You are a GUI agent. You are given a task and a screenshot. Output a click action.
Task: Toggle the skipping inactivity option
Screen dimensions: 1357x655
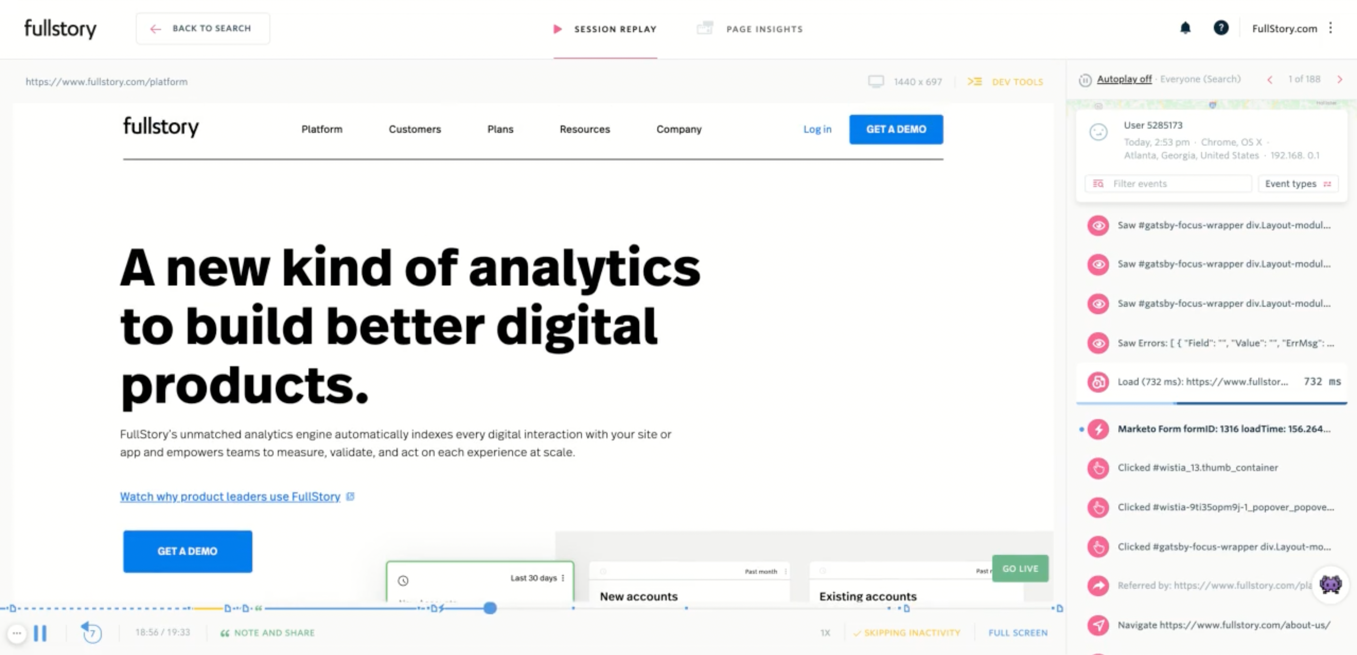point(908,632)
